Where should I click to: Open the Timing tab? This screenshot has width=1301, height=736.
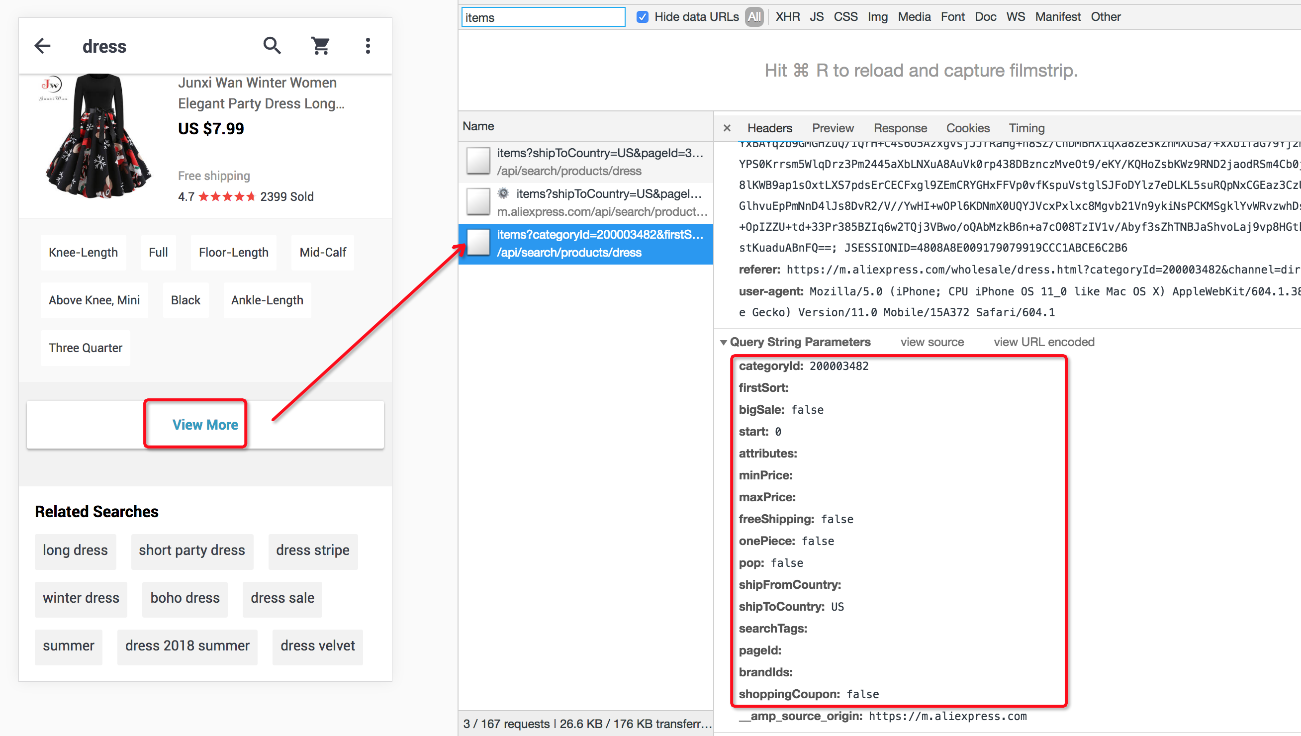(1026, 128)
